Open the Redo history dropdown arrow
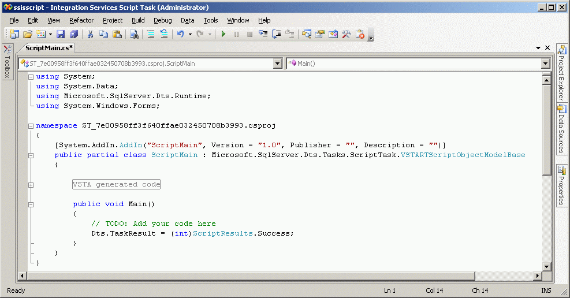This screenshot has width=570, height=298. pyautogui.click(x=210, y=34)
